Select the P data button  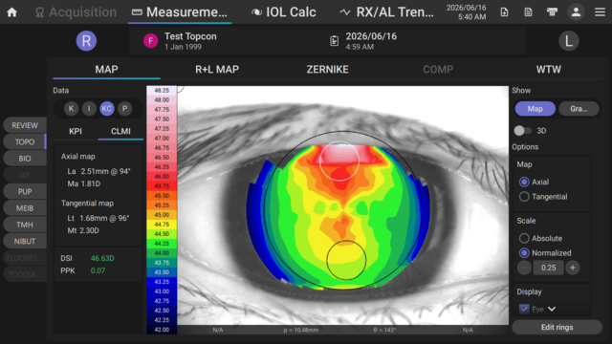(125, 108)
